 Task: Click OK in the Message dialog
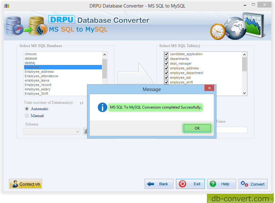(x=197, y=128)
